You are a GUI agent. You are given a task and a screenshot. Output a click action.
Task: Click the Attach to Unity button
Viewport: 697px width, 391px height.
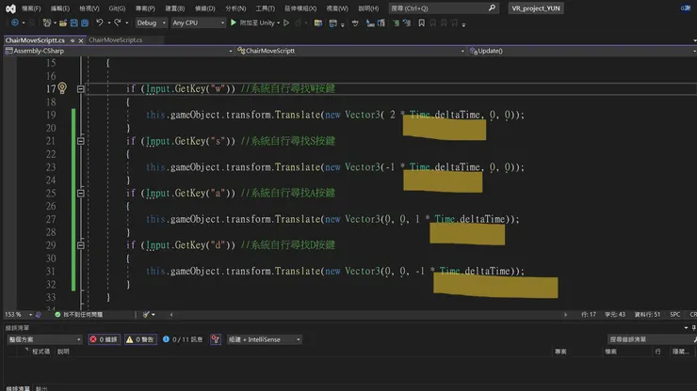(259, 23)
